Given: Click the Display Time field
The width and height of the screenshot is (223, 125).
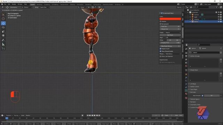Looking at the screenshot, I should tap(170, 43).
